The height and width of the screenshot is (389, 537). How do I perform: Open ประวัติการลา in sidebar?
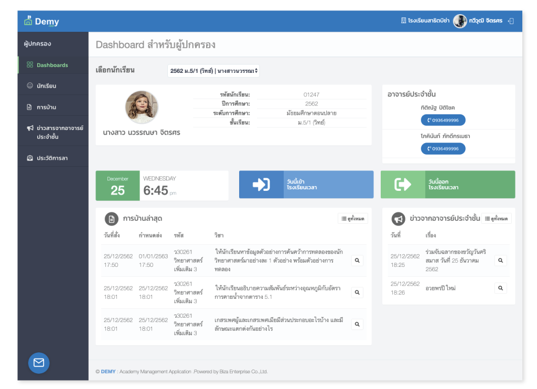(52, 158)
